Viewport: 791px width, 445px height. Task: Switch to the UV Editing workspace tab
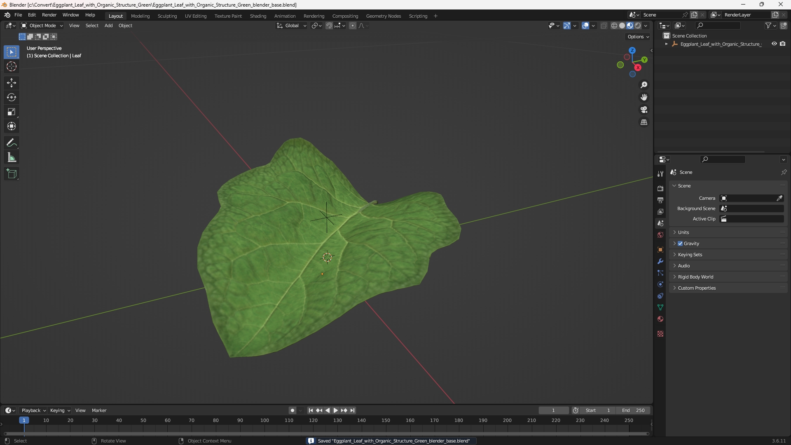coord(196,16)
